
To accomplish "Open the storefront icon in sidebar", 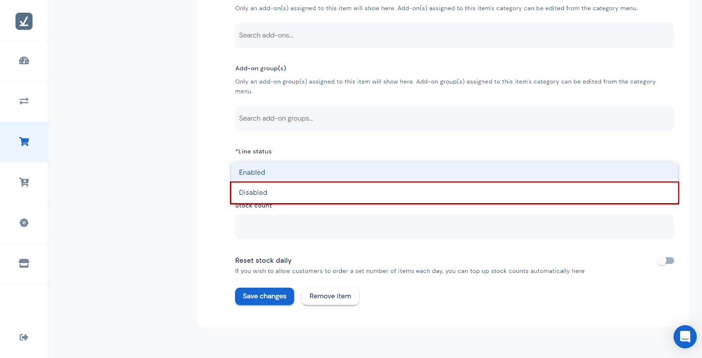I will tap(24, 263).
